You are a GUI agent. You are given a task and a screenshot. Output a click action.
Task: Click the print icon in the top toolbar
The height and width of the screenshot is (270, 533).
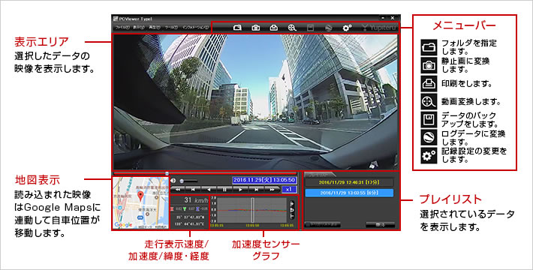tap(274, 28)
